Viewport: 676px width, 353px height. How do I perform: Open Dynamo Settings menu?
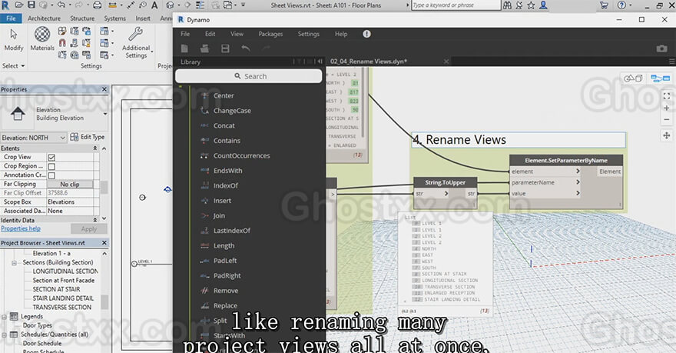click(x=308, y=34)
